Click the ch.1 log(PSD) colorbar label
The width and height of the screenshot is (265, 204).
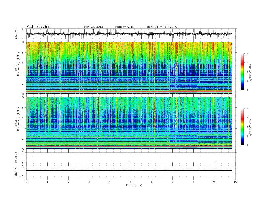click(251, 73)
